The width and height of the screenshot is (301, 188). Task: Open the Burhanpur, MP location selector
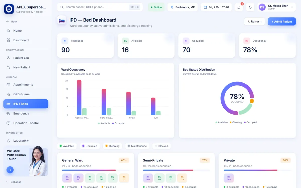tap(183, 7)
